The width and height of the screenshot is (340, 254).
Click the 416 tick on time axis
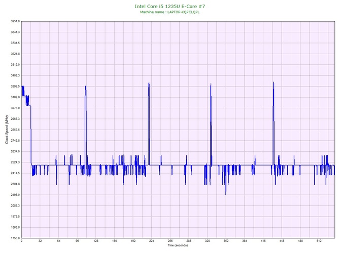coord(263,241)
